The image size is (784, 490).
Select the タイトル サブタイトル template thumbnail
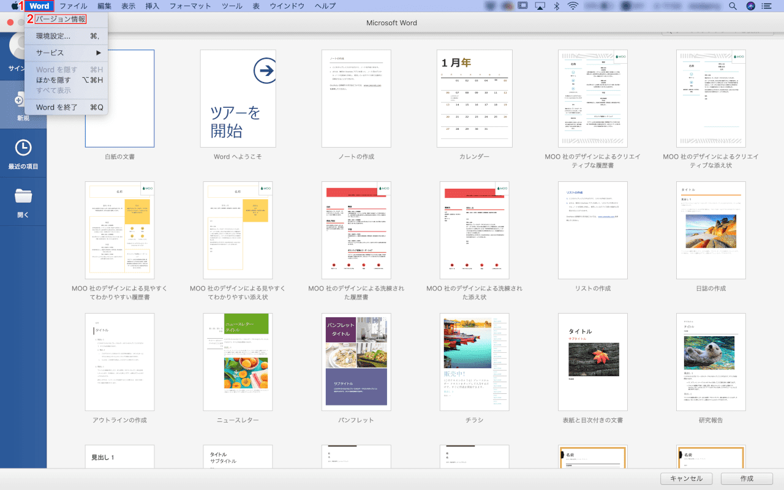pyautogui.click(x=238, y=456)
